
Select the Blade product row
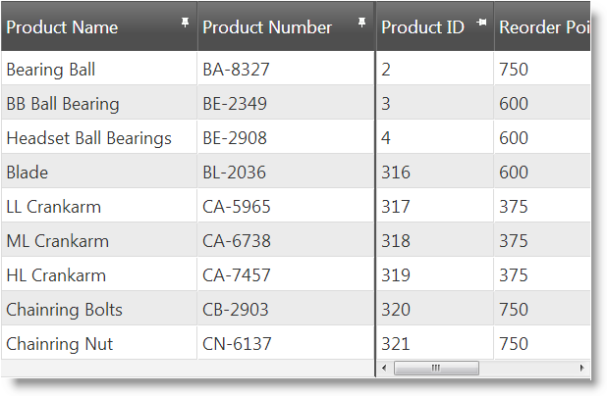point(28,173)
